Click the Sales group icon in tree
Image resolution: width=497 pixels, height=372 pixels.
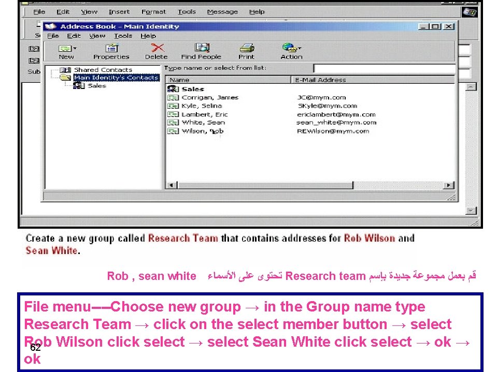coord(79,85)
